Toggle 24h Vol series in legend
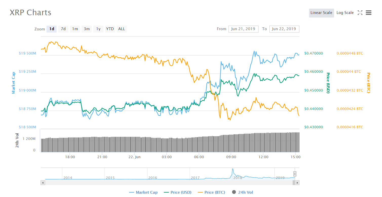The image size is (382, 197). coord(242,192)
